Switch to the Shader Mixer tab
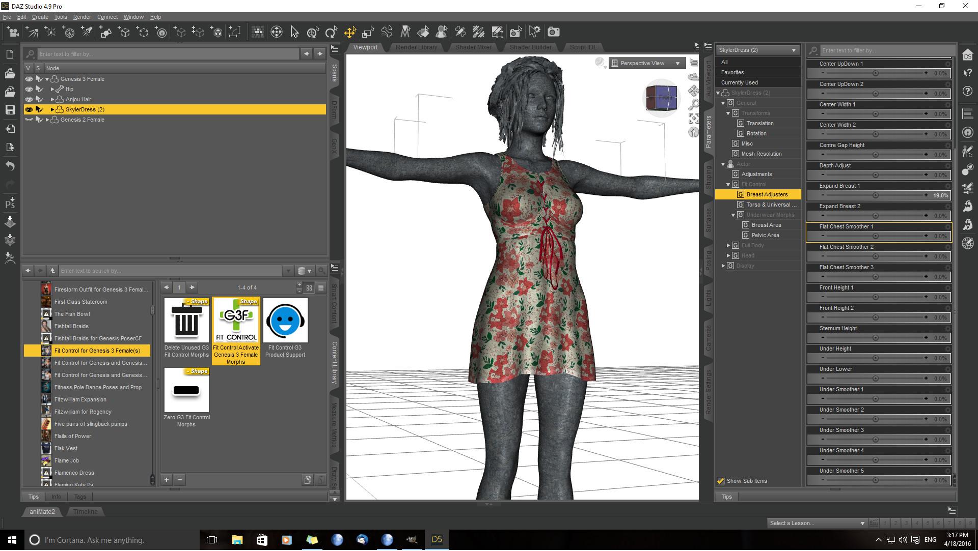Viewport: 978px width, 551px height. (x=473, y=47)
